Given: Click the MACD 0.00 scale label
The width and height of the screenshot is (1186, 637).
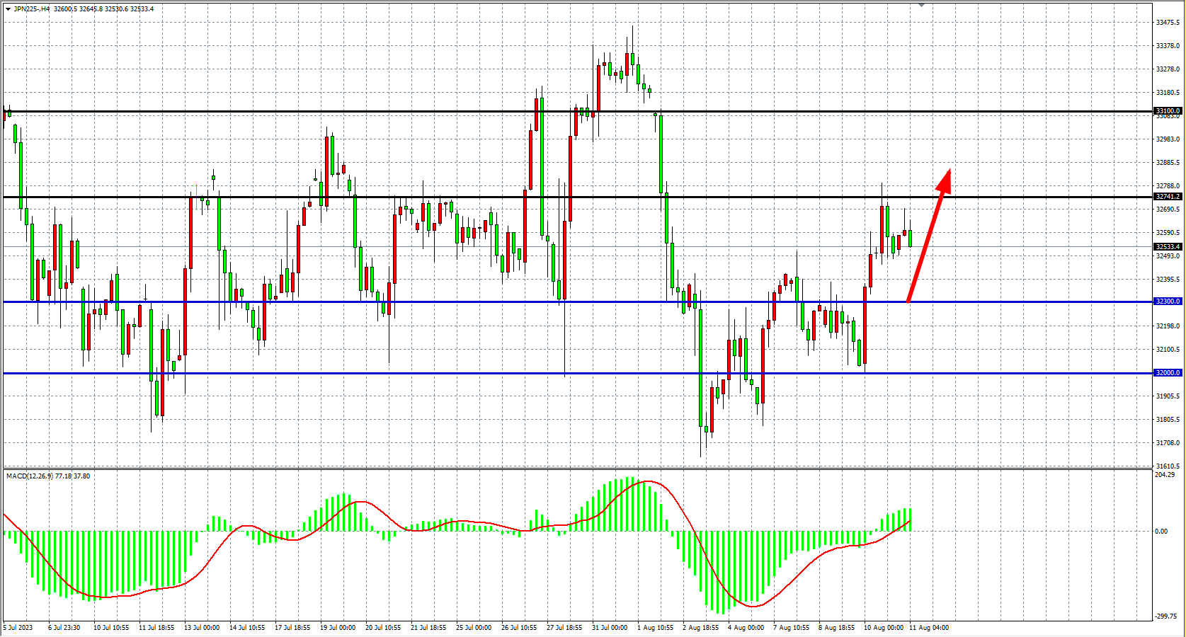Looking at the screenshot, I should click(x=1161, y=532).
